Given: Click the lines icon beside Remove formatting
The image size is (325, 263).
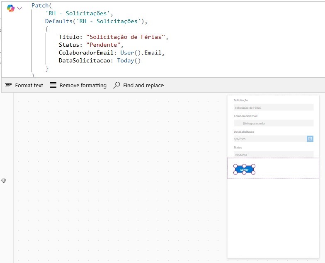Looking at the screenshot, I should tap(53, 85).
